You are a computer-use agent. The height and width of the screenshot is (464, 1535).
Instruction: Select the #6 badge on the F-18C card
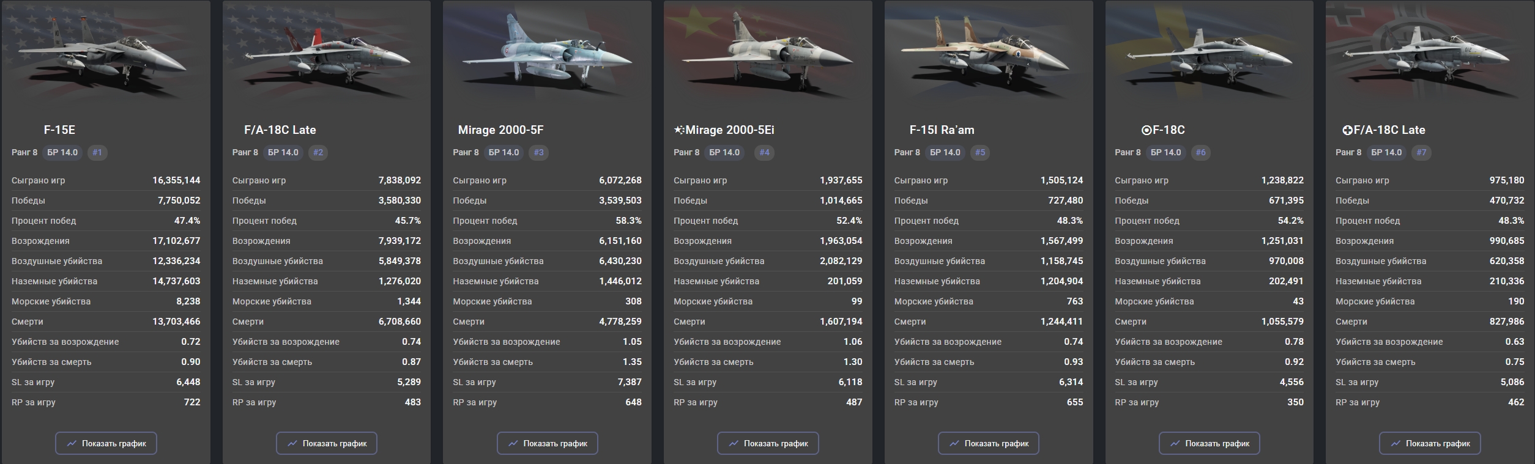[x=1200, y=152]
